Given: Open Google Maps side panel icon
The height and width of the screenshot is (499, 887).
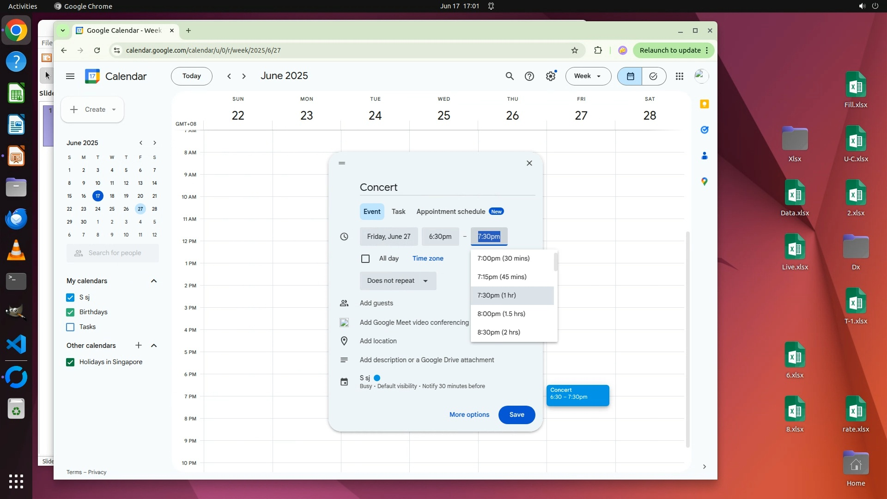Looking at the screenshot, I should point(704,182).
